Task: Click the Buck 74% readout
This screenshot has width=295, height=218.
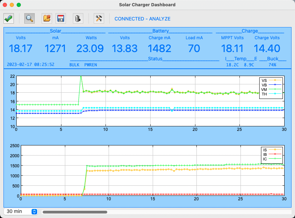Action: 272,65
